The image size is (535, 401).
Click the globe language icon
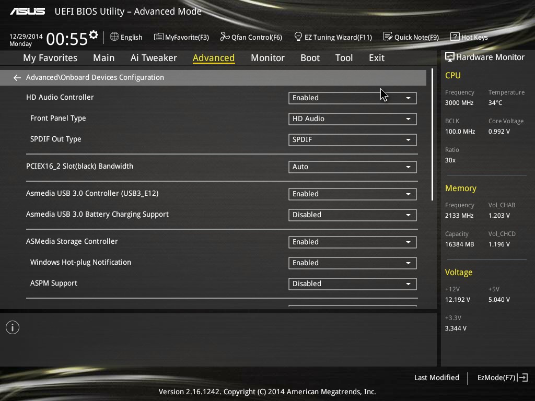pyautogui.click(x=114, y=37)
